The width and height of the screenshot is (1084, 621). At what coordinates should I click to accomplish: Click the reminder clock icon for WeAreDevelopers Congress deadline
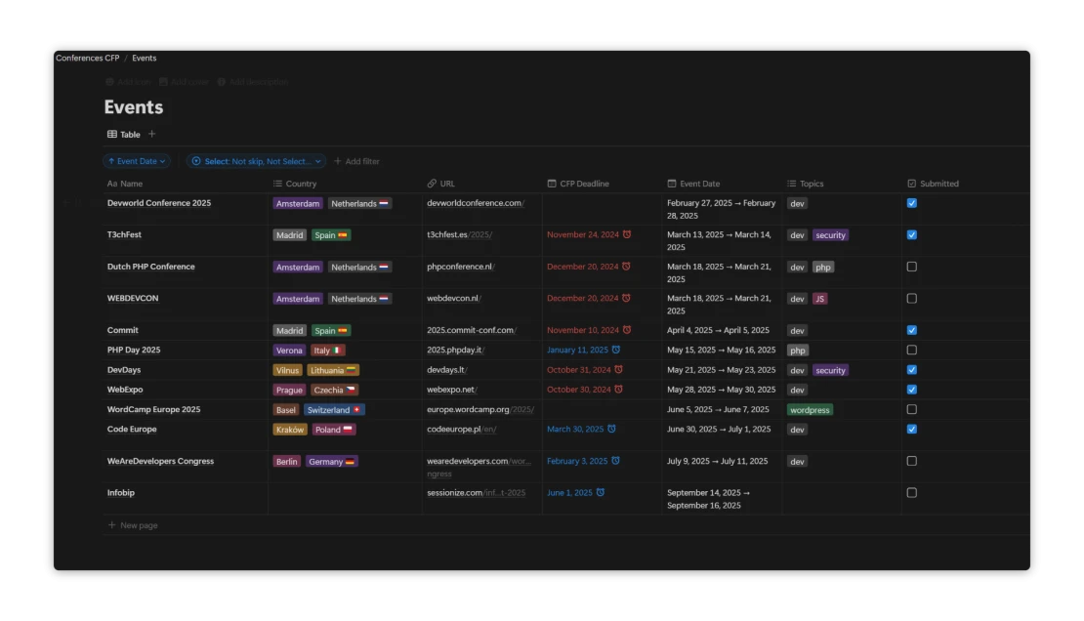click(616, 461)
